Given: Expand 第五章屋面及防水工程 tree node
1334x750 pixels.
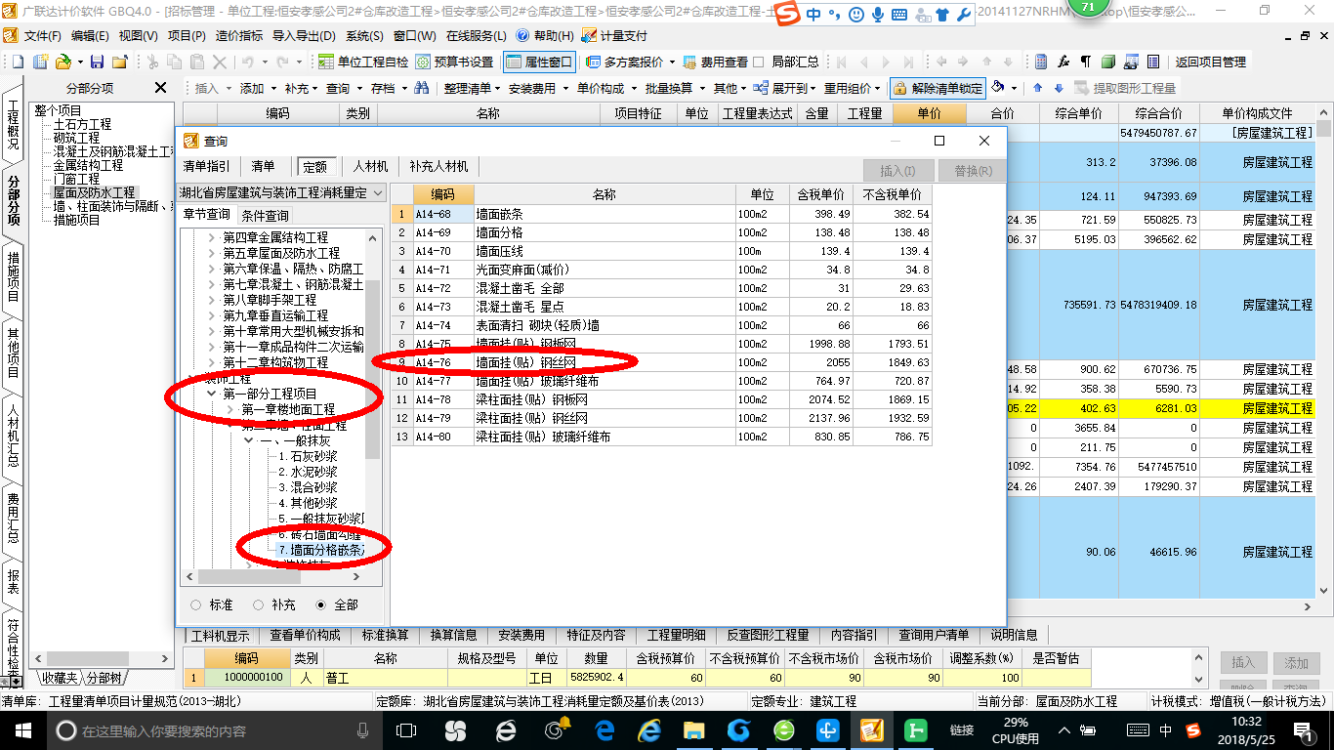Looking at the screenshot, I should (213, 253).
